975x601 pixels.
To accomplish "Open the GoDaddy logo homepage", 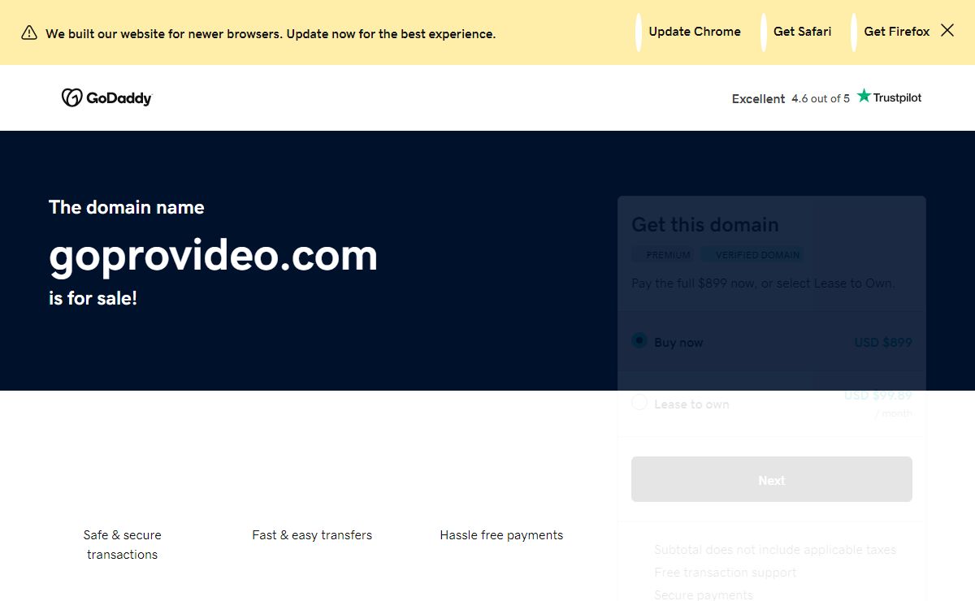I will [106, 97].
